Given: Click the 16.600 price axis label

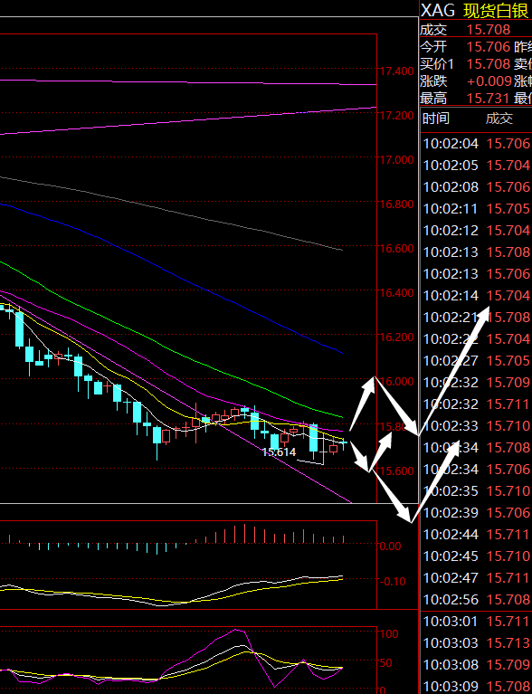Looking at the screenshot, I should click(397, 248).
